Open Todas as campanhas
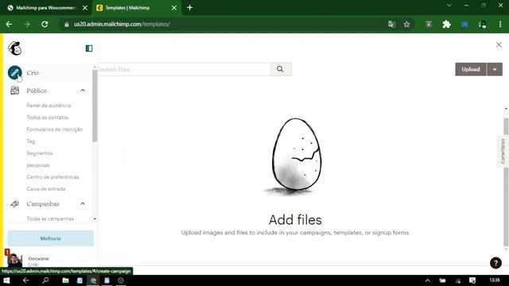This screenshot has height=286, width=509. (50, 219)
